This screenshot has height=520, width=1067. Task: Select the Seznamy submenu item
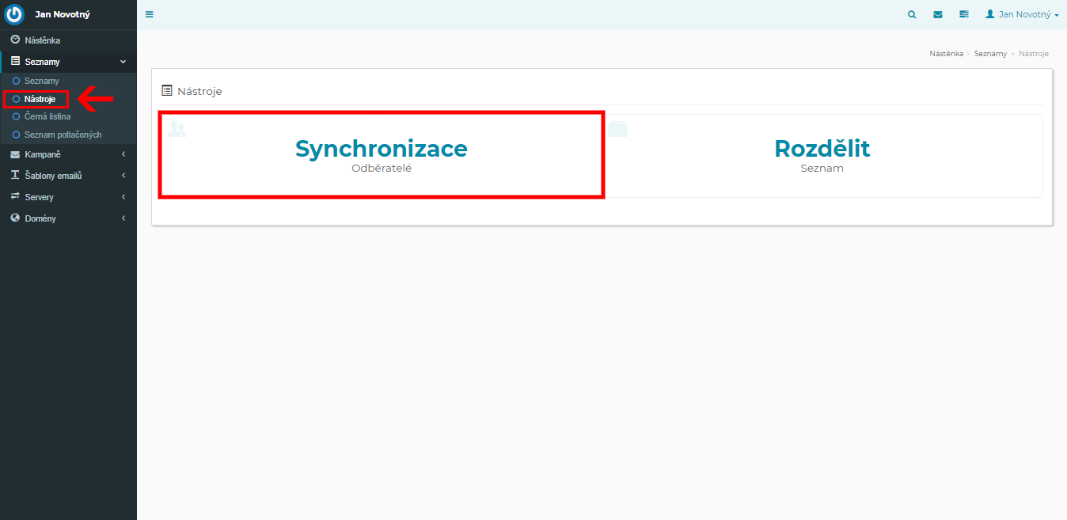coord(41,81)
